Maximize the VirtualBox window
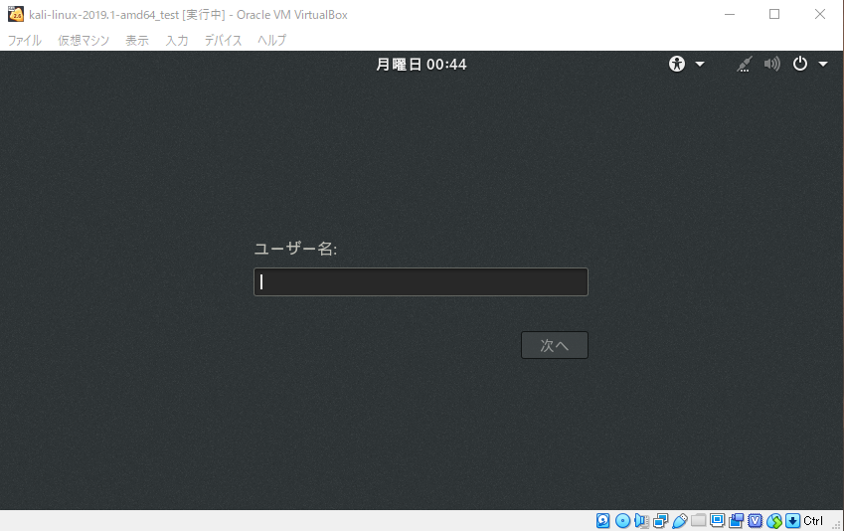This screenshot has height=531, width=844. click(774, 14)
